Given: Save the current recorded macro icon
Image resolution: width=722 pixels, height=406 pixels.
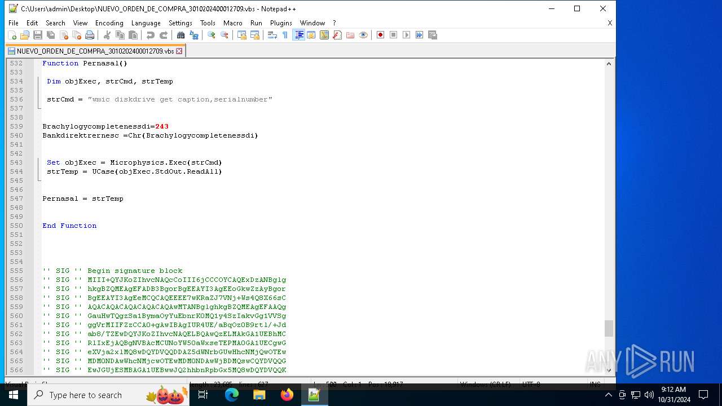Looking at the screenshot, I should pyautogui.click(x=433, y=35).
